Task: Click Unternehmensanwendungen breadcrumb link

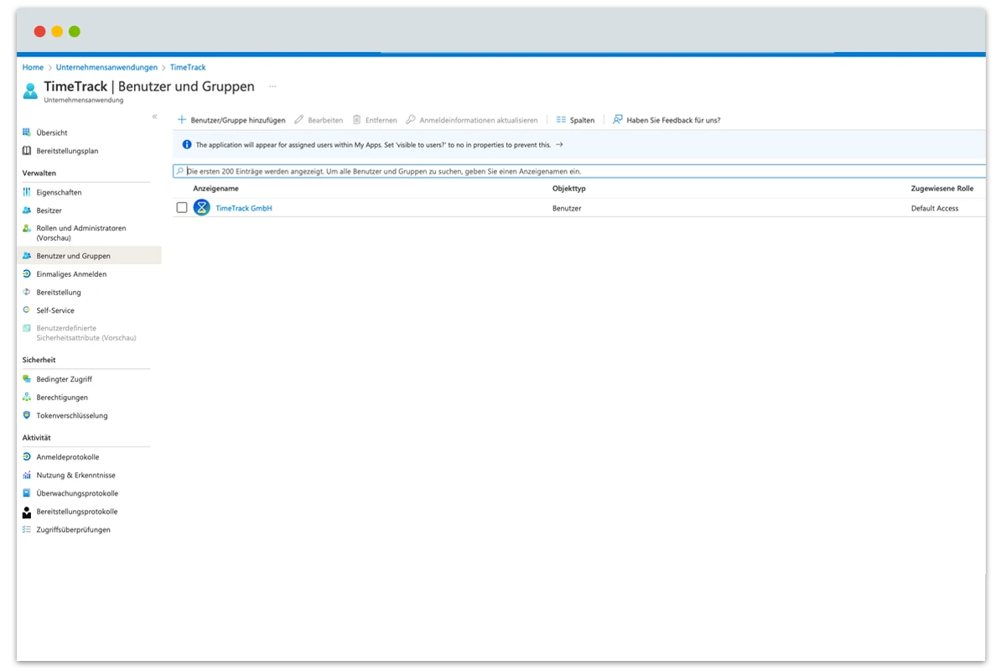Action: 106,67
